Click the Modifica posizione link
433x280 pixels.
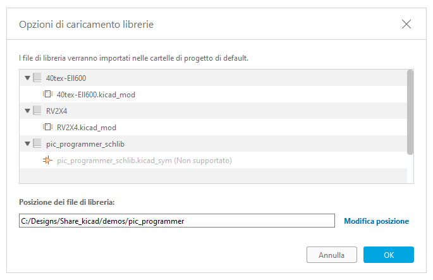376,221
